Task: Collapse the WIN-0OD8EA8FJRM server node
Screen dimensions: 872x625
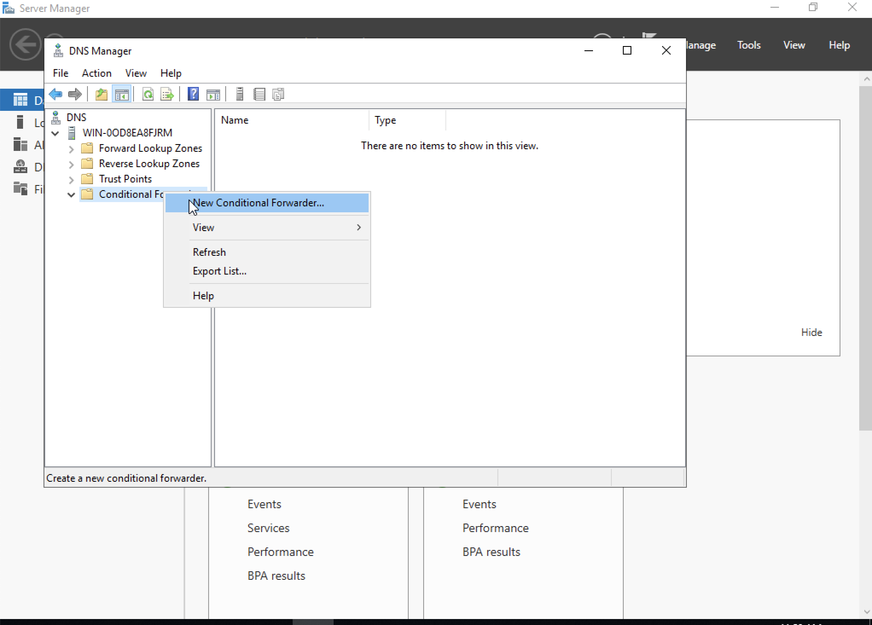Action: (55, 133)
